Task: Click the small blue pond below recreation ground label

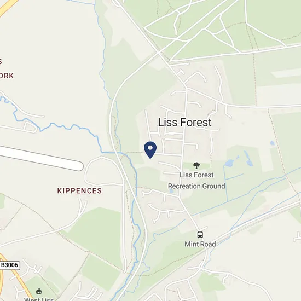Action: [x=171, y=190]
